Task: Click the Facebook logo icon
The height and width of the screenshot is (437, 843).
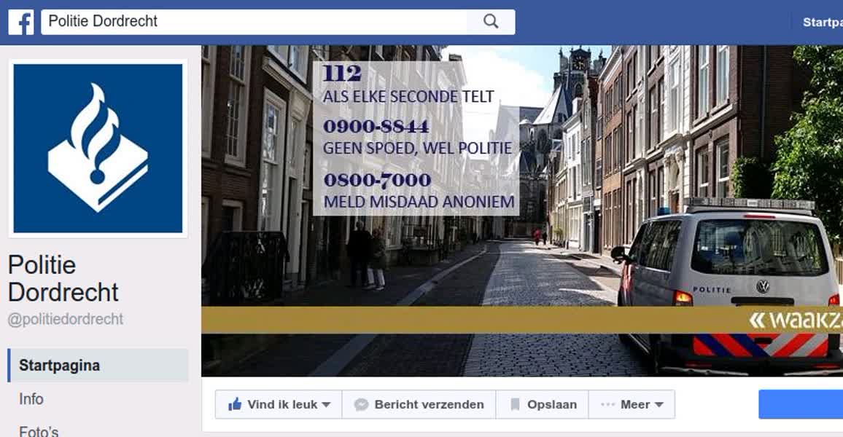Action: tap(21, 22)
